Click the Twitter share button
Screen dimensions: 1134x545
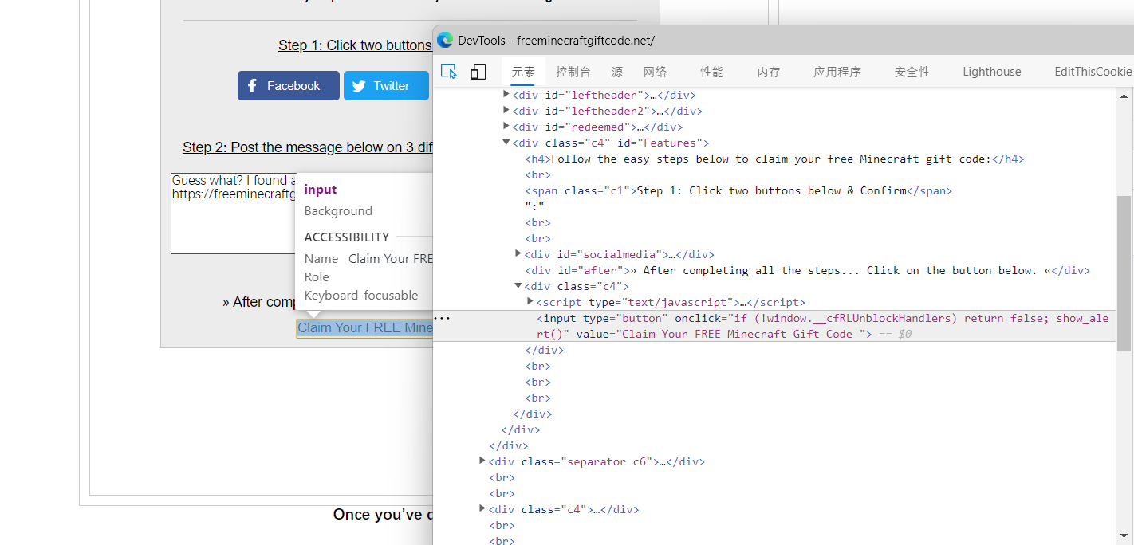coord(386,86)
